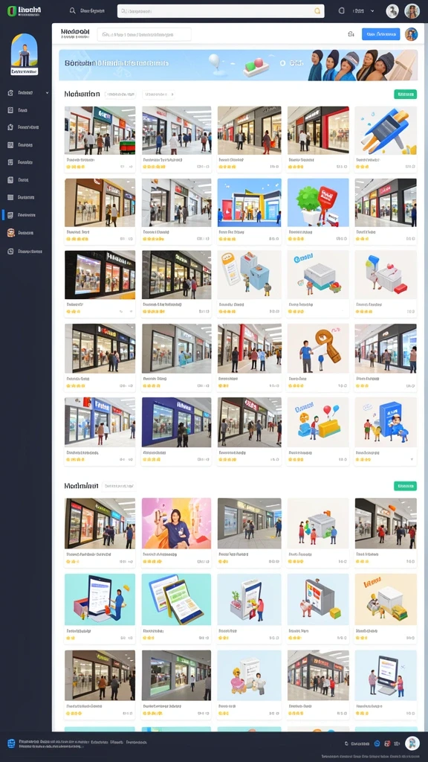Open the first sidebar item's icon

pos(10,92)
